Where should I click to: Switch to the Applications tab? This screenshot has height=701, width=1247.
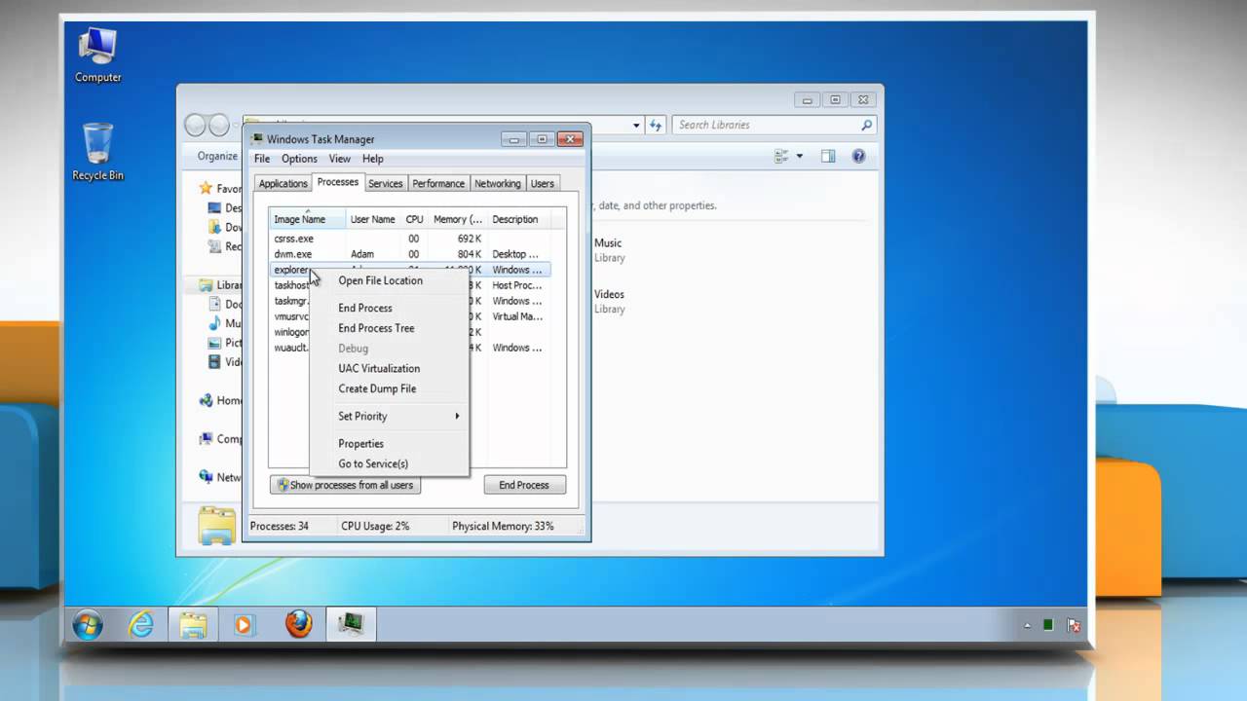click(283, 183)
